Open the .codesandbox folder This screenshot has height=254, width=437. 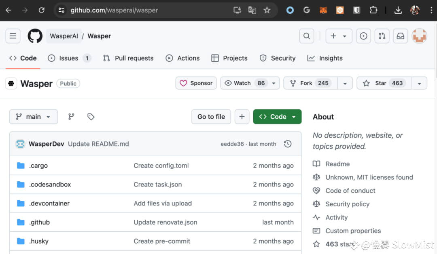coord(50,185)
